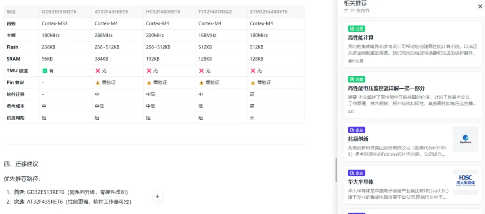Click the 四、迁移建议 heading
Viewport: 485px width, 214px height.
click(21, 164)
